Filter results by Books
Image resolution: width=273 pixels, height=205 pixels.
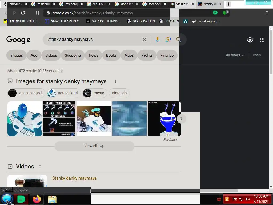pos(111,56)
